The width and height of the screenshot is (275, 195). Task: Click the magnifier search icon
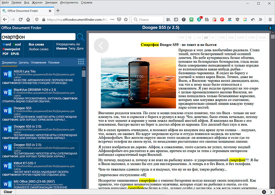click(x=80, y=37)
